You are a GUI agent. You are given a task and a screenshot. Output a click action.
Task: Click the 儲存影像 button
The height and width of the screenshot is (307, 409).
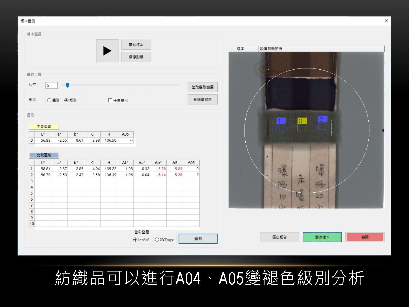(x=136, y=57)
